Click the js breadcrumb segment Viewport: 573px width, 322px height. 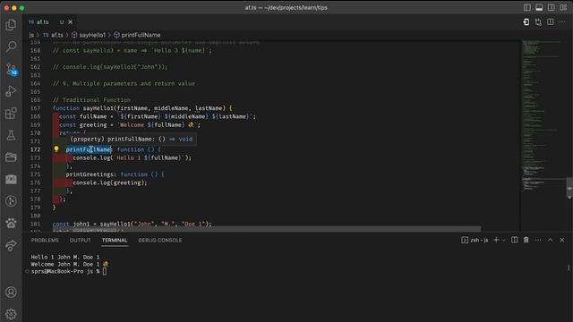pyautogui.click(x=31, y=35)
